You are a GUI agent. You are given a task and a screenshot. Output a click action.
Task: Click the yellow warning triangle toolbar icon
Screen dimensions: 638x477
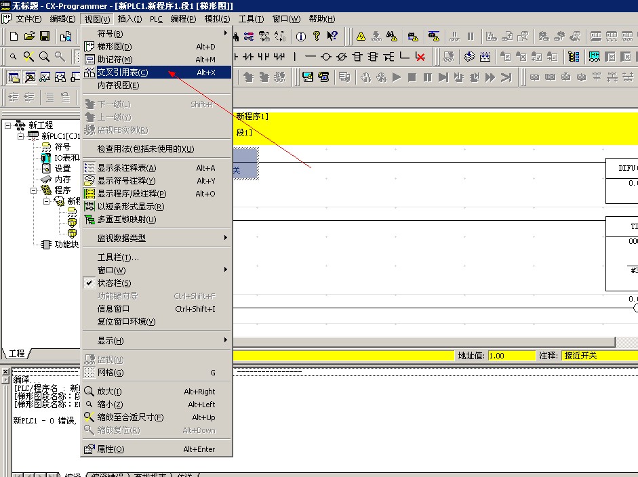[x=361, y=37]
